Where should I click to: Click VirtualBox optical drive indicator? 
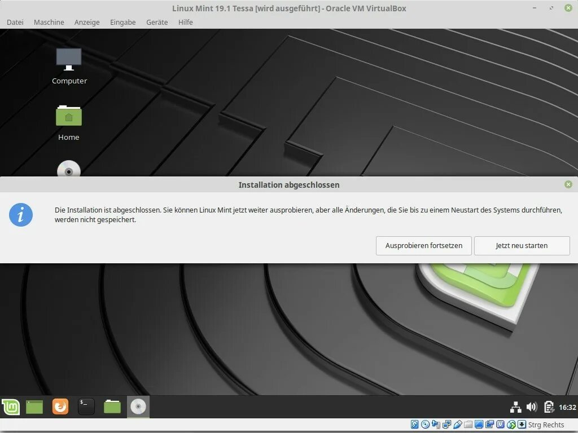(x=425, y=425)
